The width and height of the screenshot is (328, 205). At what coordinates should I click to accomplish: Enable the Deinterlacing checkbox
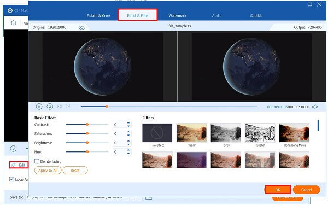[x=37, y=161]
